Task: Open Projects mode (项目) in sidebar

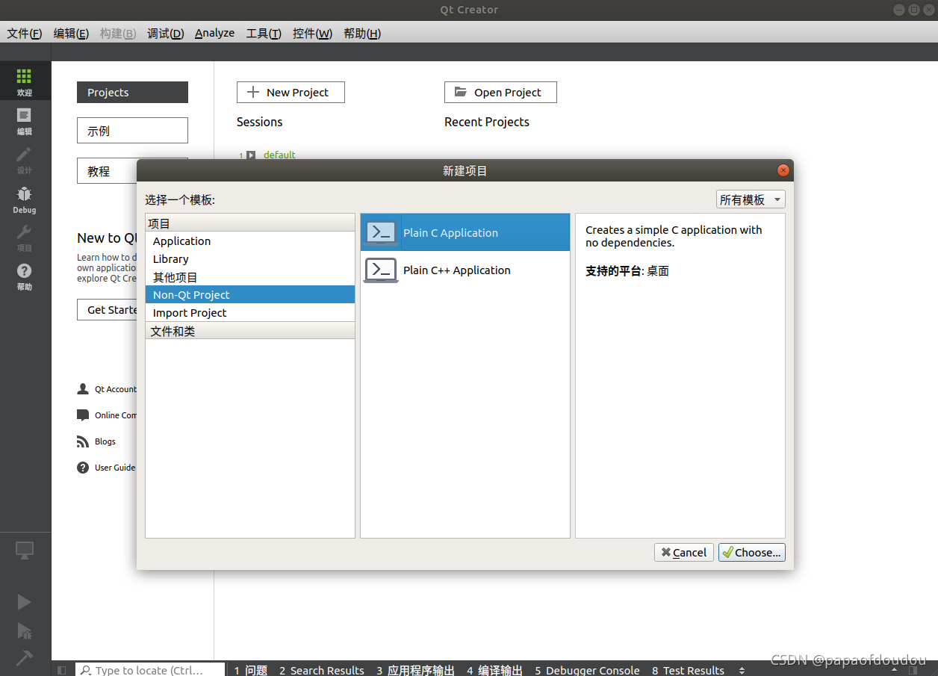Action: (x=25, y=238)
